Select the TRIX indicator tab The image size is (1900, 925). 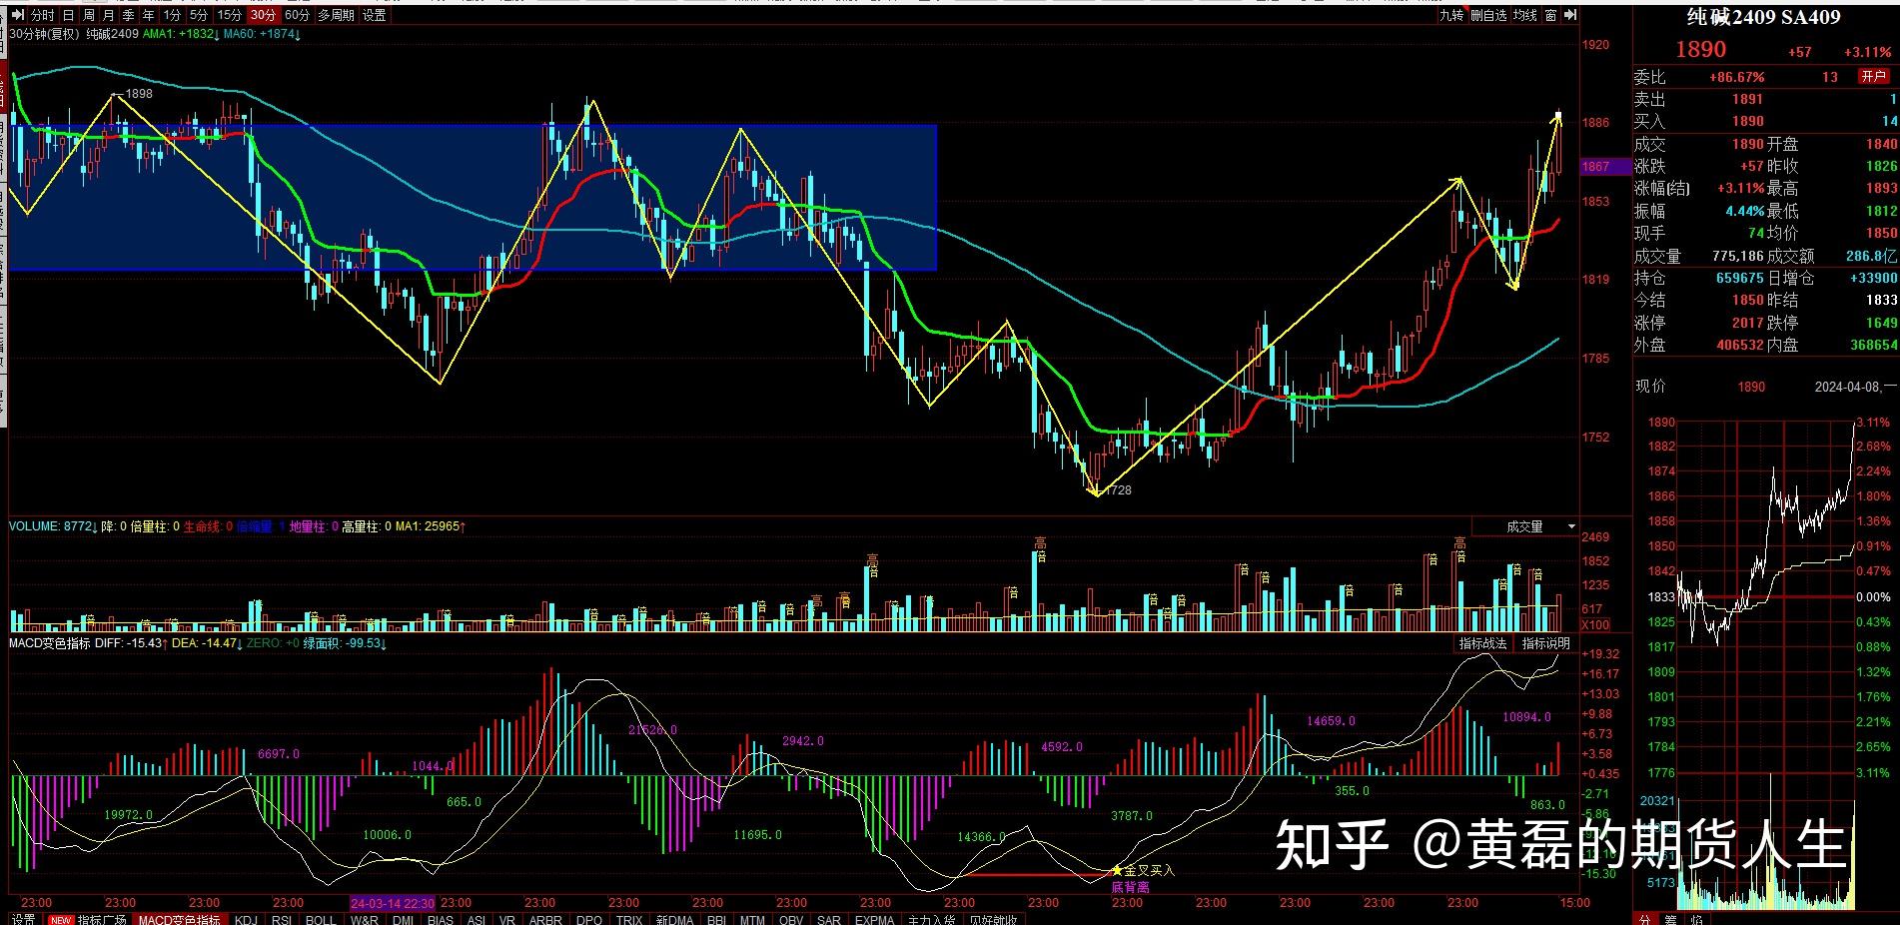click(x=629, y=919)
